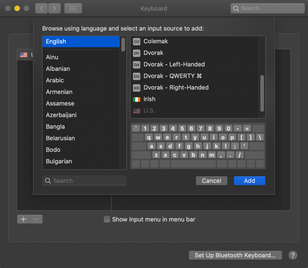This screenshot has height=268, width=308.
Task: Click Set Up Bluetooth Keyboard
Action: click(235, 255)
